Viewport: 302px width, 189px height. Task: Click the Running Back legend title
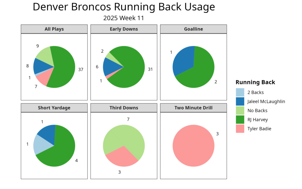[x=255, y=82]
